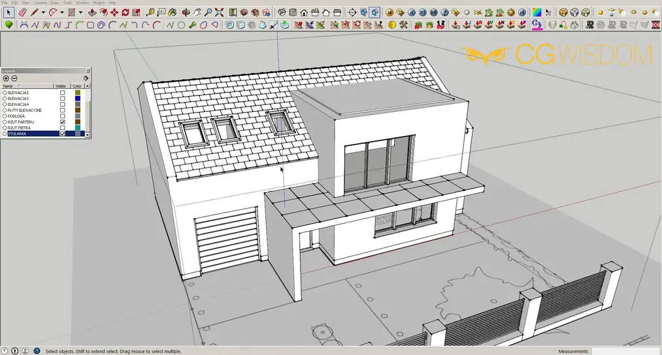The image size is (662, 355).
Task: Click the Visible column header
Action: (62, 86)
